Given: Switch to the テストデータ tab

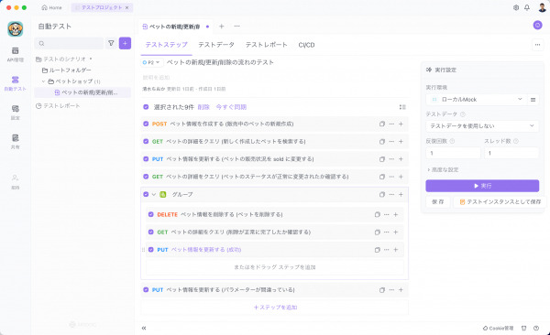Looking at the screenshot, I should (216, 45).
